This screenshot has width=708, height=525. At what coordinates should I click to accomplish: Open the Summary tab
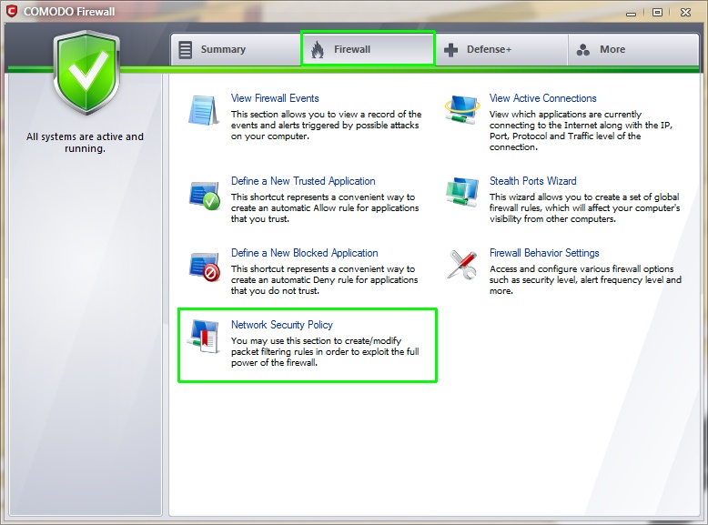click(236, 49)
